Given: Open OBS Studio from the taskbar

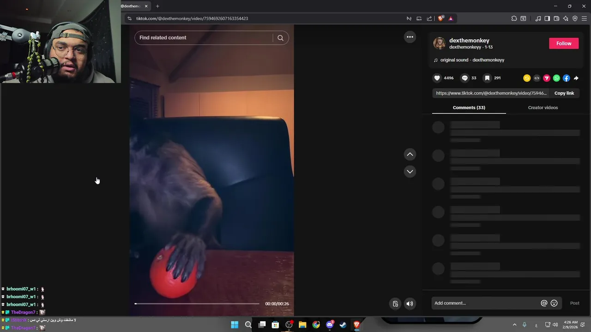Looking at the screenshot, I should 289,325.
